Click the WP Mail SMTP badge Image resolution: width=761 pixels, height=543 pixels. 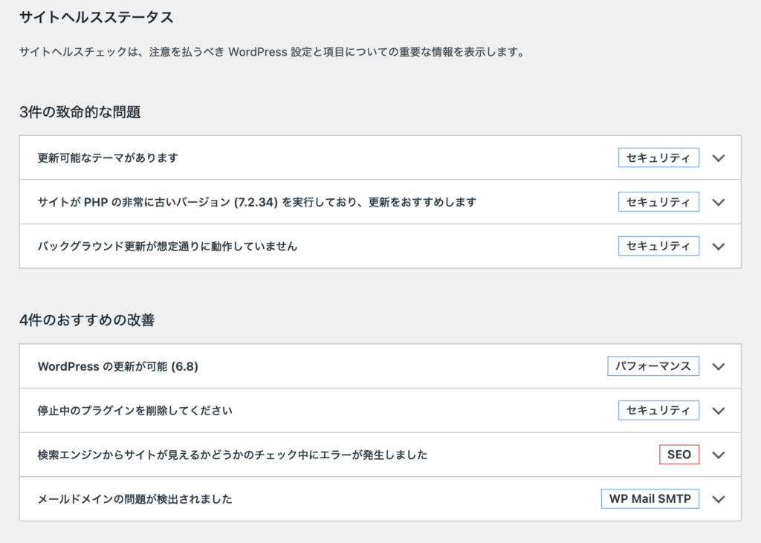click(650, 499)
